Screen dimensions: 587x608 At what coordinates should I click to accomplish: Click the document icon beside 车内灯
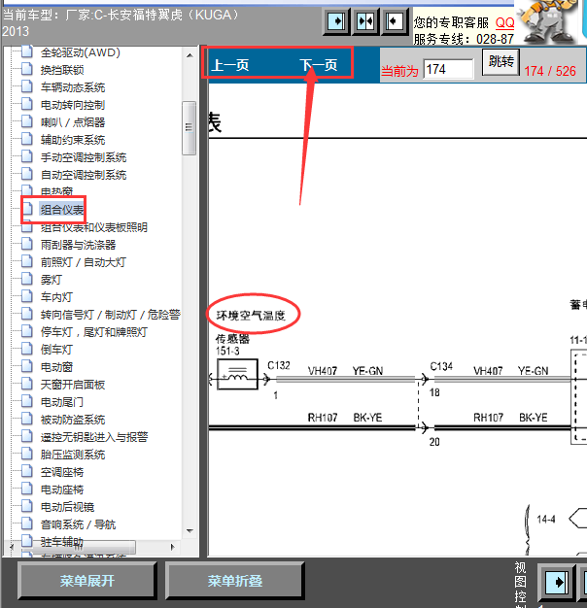click(27, 296)
